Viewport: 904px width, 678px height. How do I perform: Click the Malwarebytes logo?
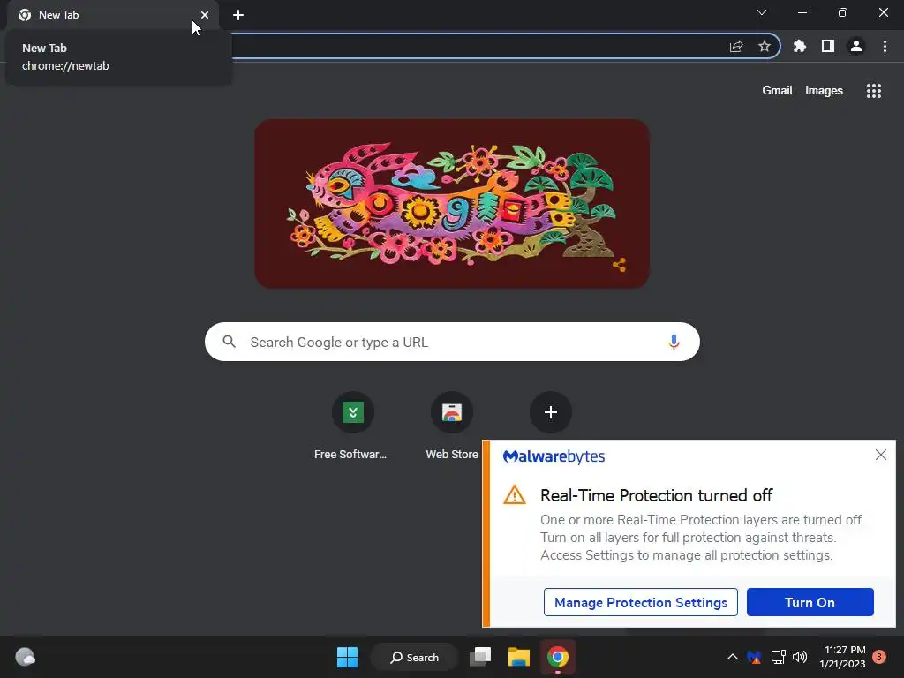[x=554, y=456]
